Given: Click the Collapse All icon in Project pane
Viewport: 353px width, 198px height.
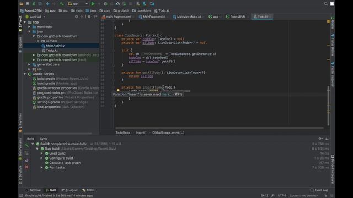Looking at the screenshot, I should (82, 16).
